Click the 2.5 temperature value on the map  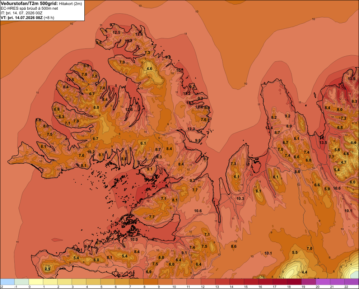pos(47,269)
